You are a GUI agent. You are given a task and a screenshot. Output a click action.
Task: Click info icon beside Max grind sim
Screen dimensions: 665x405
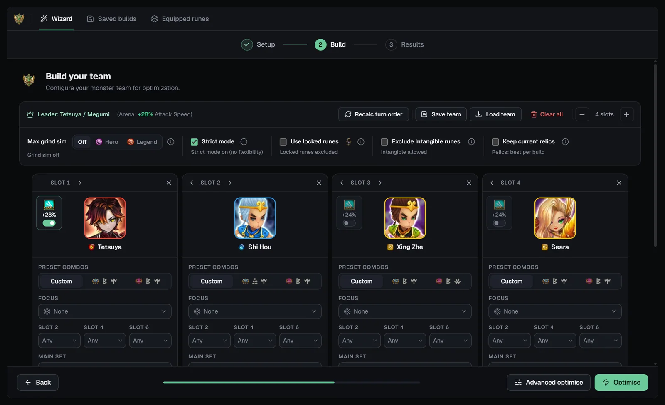[171, 142]
